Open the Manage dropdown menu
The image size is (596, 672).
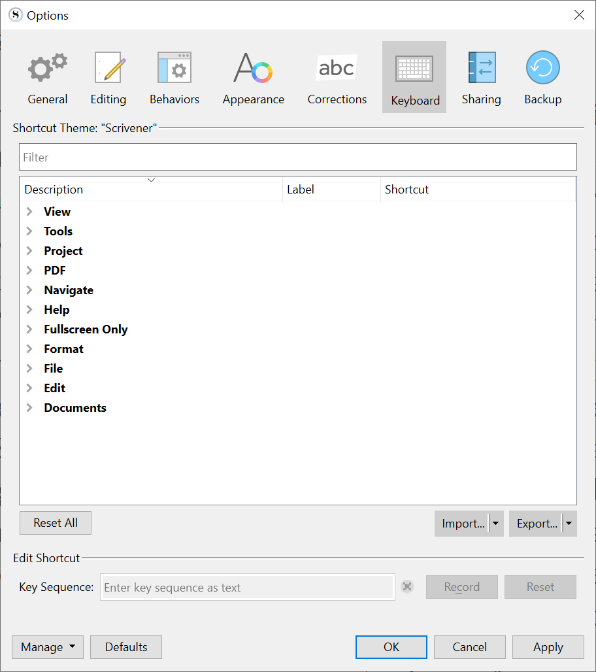48,647
